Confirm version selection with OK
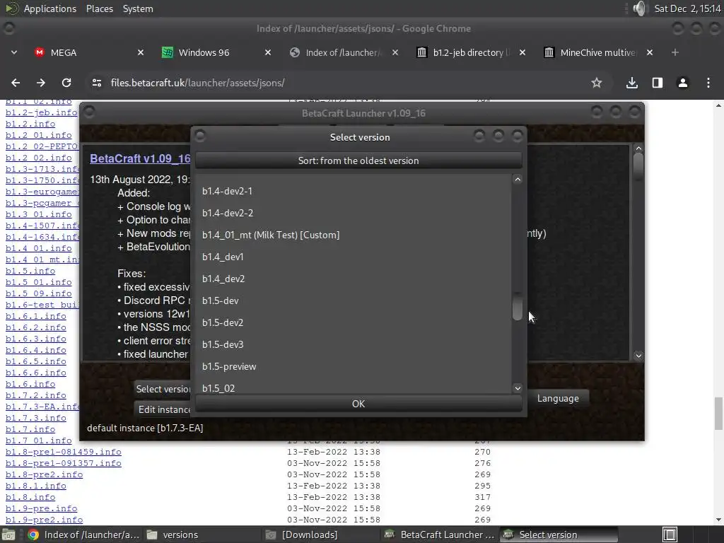The width and height of the screenshot is (724, 543). pos(358,404)
